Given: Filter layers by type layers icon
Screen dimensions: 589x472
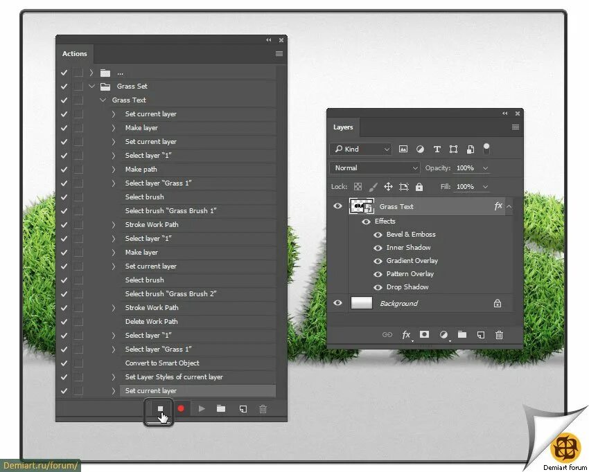Looking at the screenshot, I should click(x=437, y=149).
